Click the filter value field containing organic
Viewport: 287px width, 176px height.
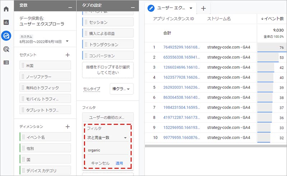click(x=107, y=150)
